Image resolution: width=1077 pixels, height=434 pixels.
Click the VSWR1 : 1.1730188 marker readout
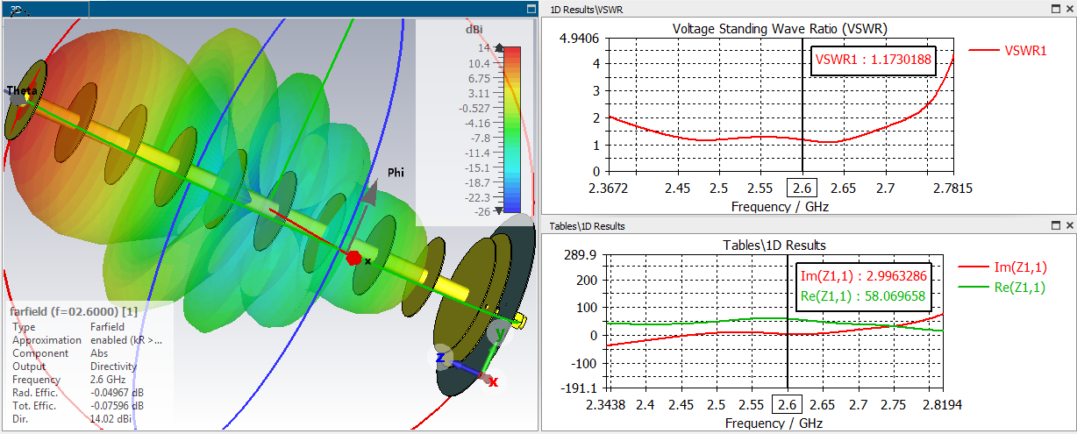(x=873, y=60)
